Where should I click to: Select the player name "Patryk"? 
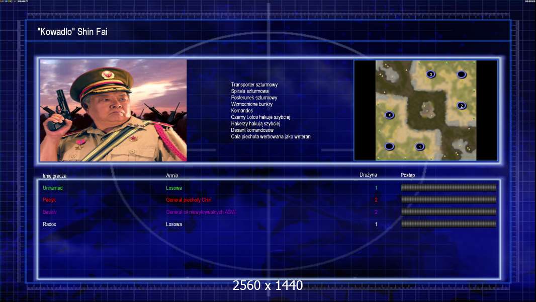coord(49,200)
